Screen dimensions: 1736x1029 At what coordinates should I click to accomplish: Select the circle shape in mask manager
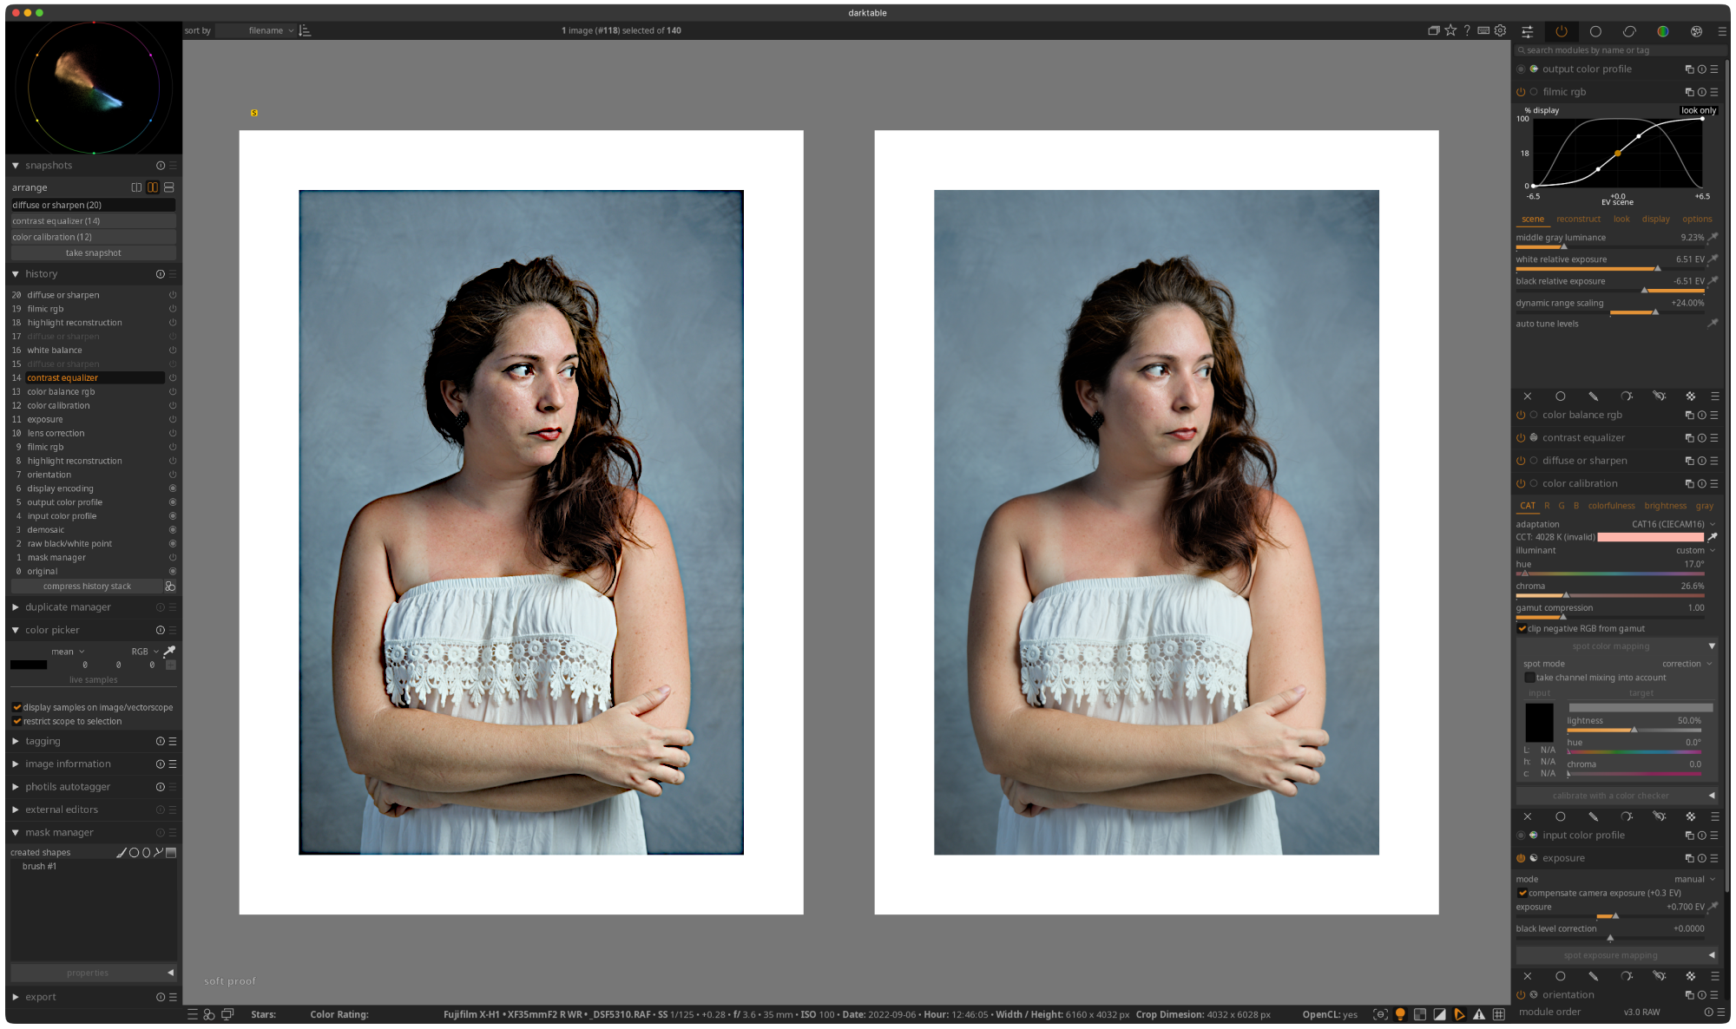click(135, 853)
